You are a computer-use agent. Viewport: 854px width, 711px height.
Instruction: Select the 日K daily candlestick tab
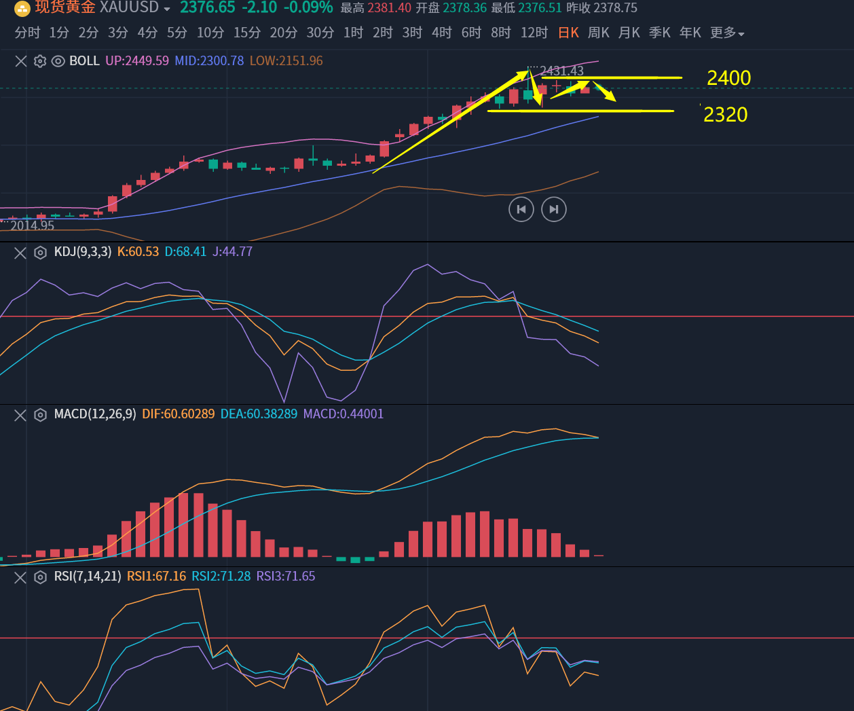[569, 33]
